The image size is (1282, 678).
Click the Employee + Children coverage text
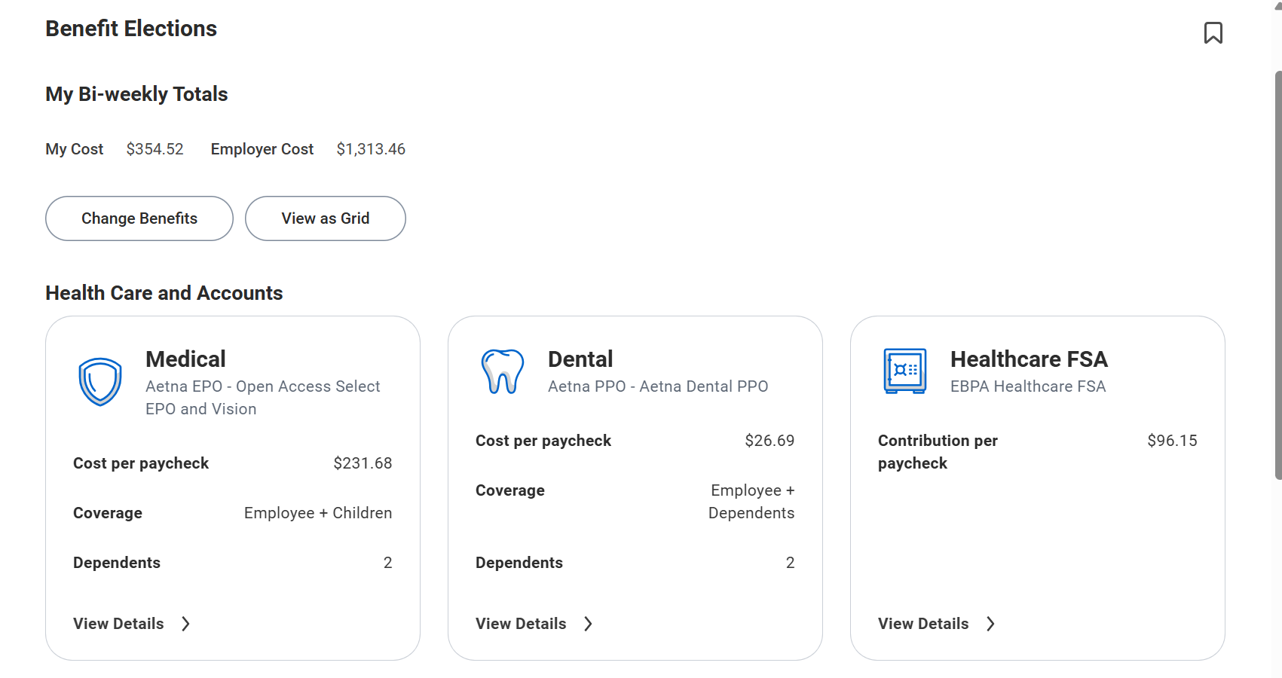318,513
